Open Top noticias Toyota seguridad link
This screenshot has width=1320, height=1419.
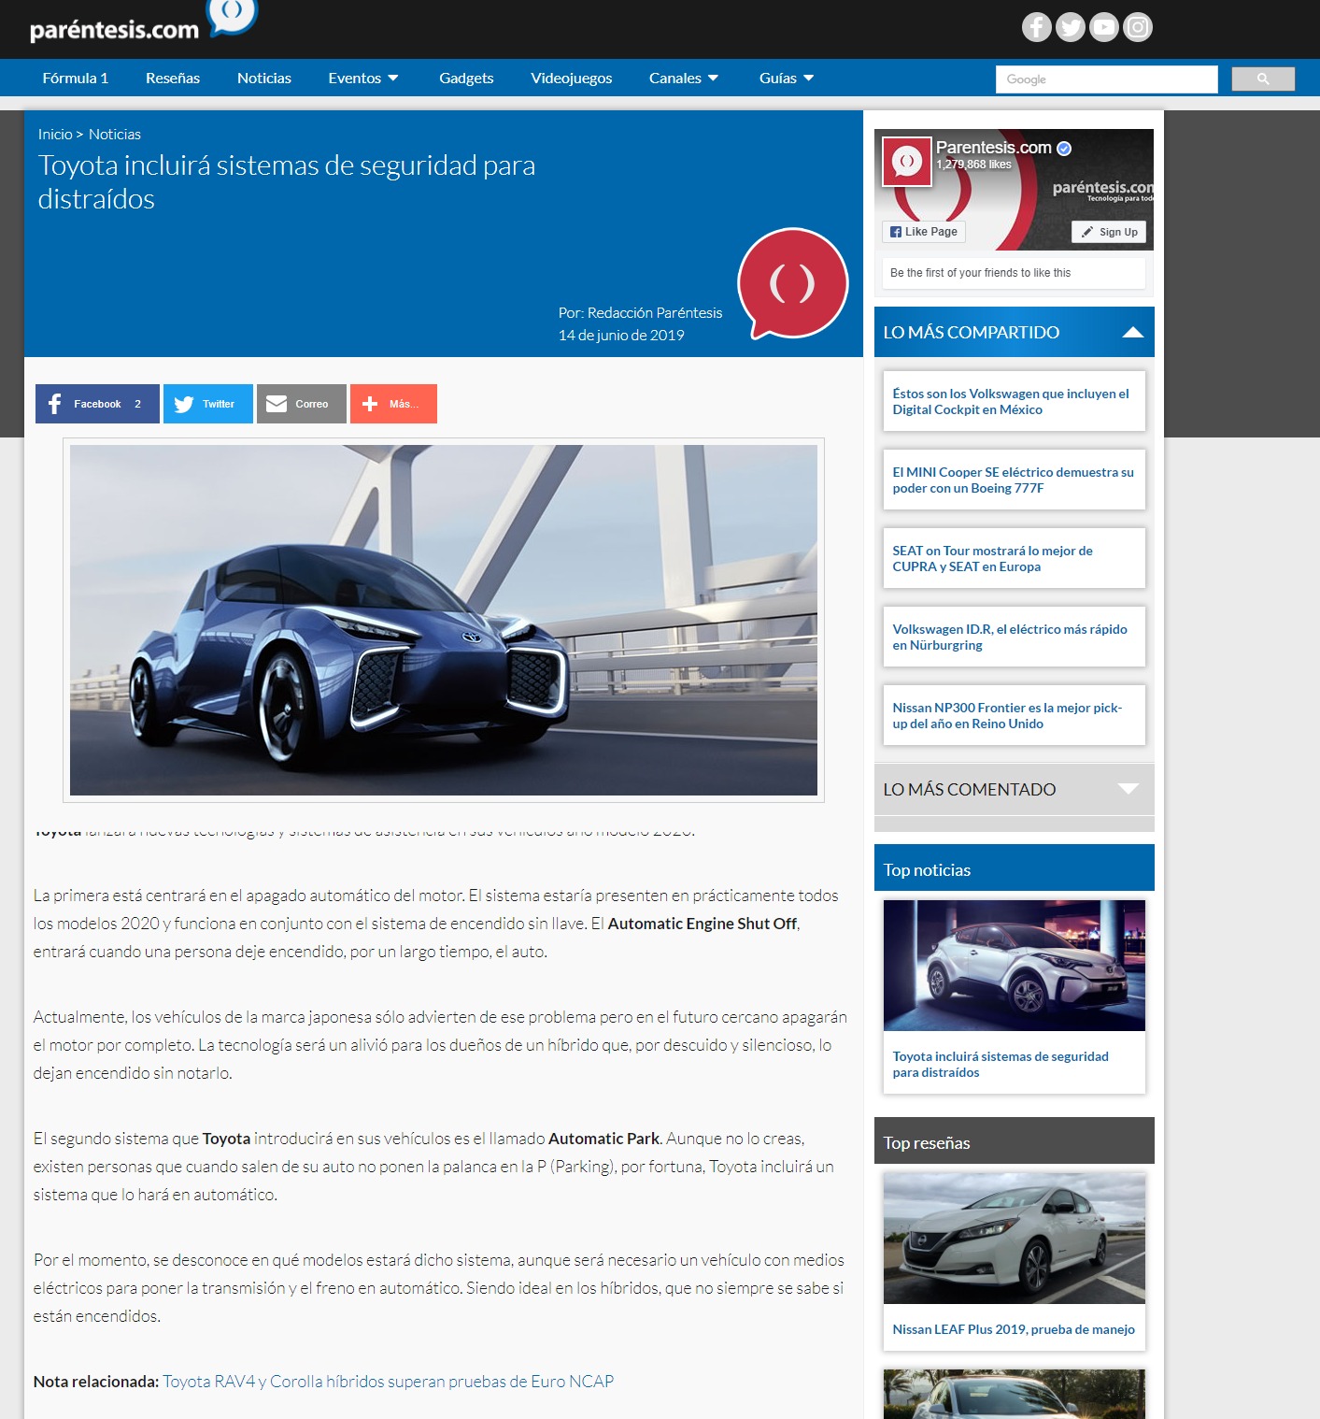(x=1001, y=1064)
